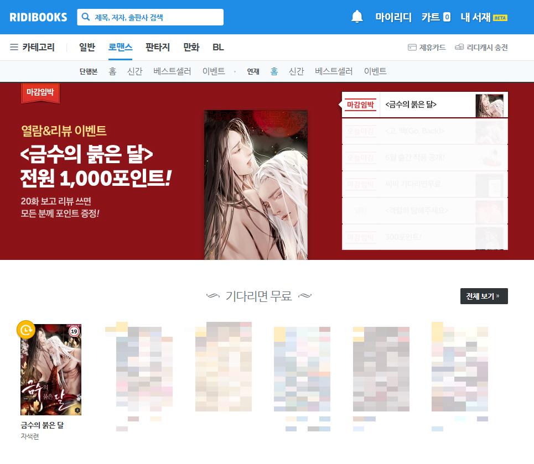Screen dimensions: 534x464
Task: Open 단행본 이벤트 page
Action: 214,71
